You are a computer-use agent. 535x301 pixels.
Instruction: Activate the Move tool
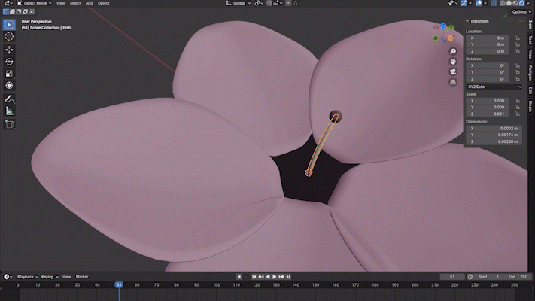[9, 49]
